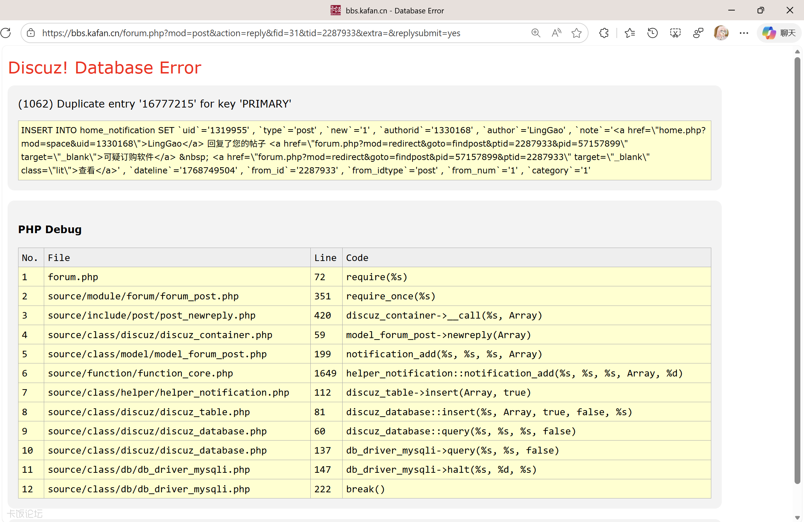This screenshot has height=522, width=804.
Task: Open the Extensions puzzle icon
Action: [604, 33]
